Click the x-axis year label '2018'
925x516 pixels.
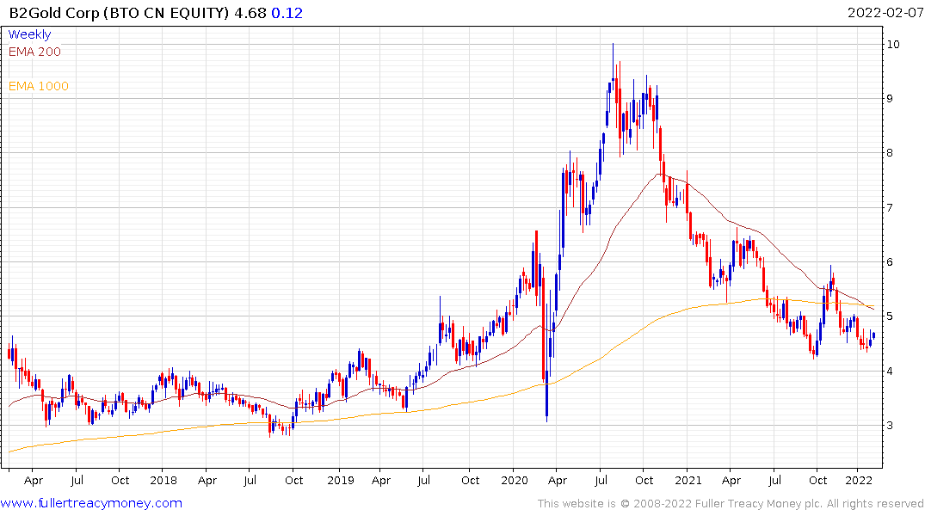click(163, 480)
